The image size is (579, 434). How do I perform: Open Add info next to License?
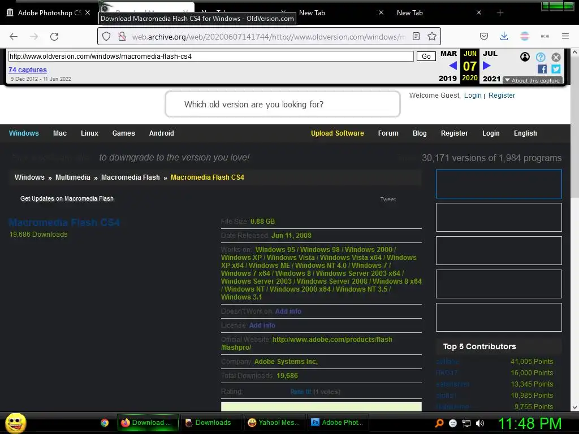point(262,325)
